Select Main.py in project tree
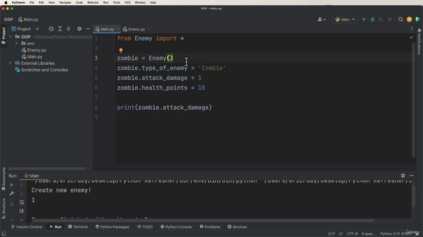423x237 pixels. (32, 57)
